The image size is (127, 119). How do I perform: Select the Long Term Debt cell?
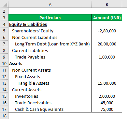point(50,44)
